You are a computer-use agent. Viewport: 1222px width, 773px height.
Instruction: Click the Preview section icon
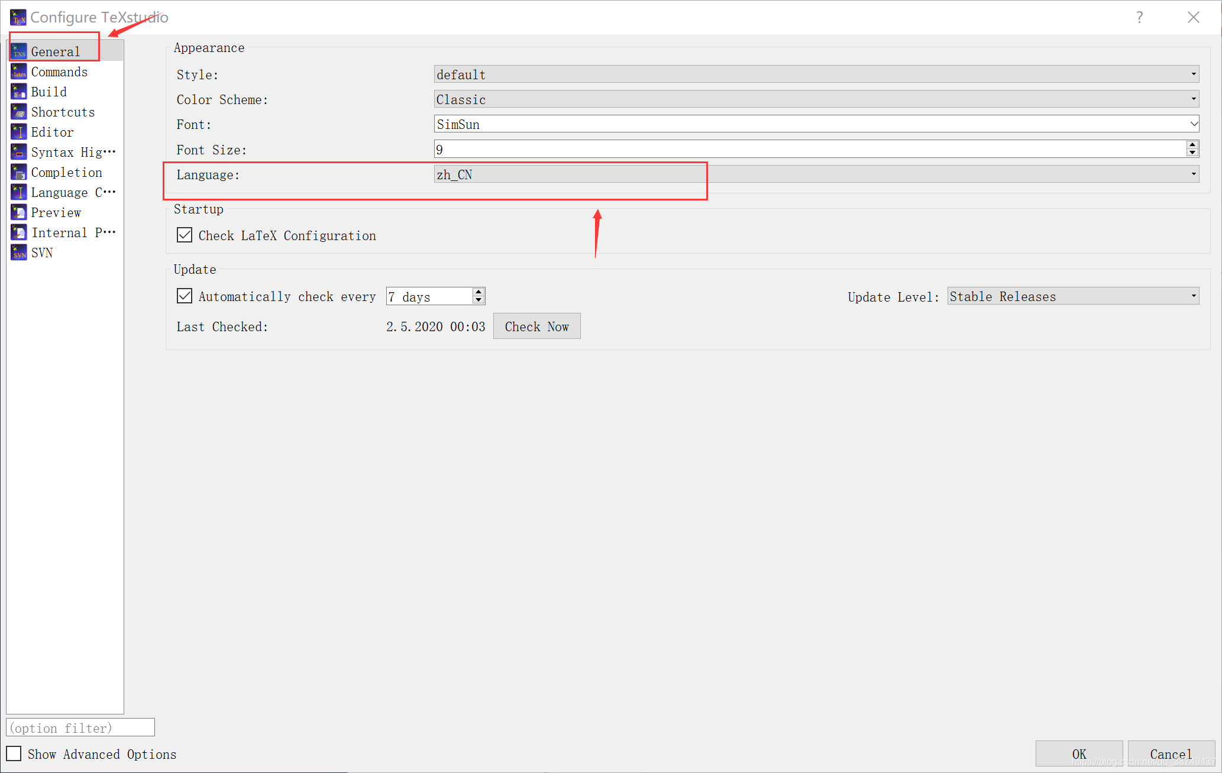point(19,213)
